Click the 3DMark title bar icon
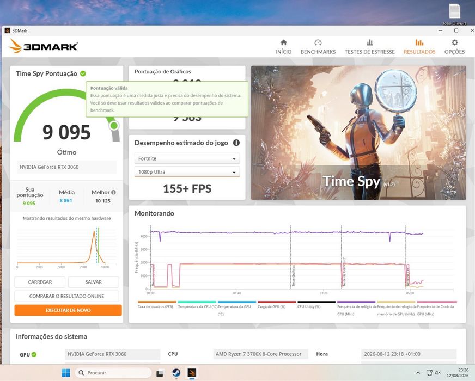The width and height of the screenshot is (475, 381). pyautogui.click(x=7, y=30)
